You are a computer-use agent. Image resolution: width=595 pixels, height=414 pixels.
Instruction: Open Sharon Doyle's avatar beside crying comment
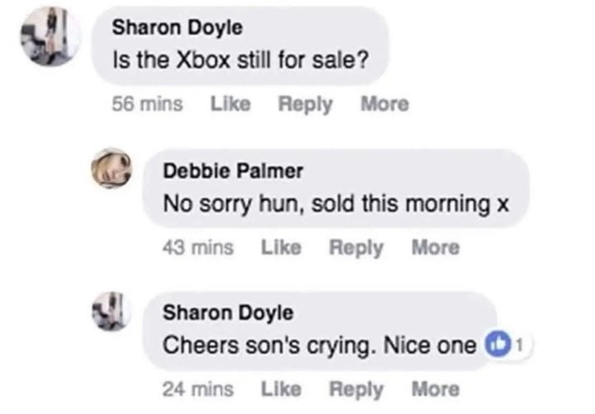(x=112, y=312)
